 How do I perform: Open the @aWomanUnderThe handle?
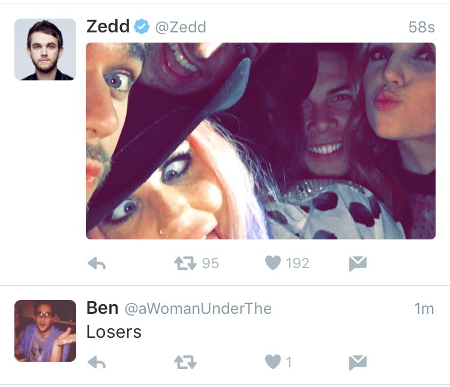(198, 309)
